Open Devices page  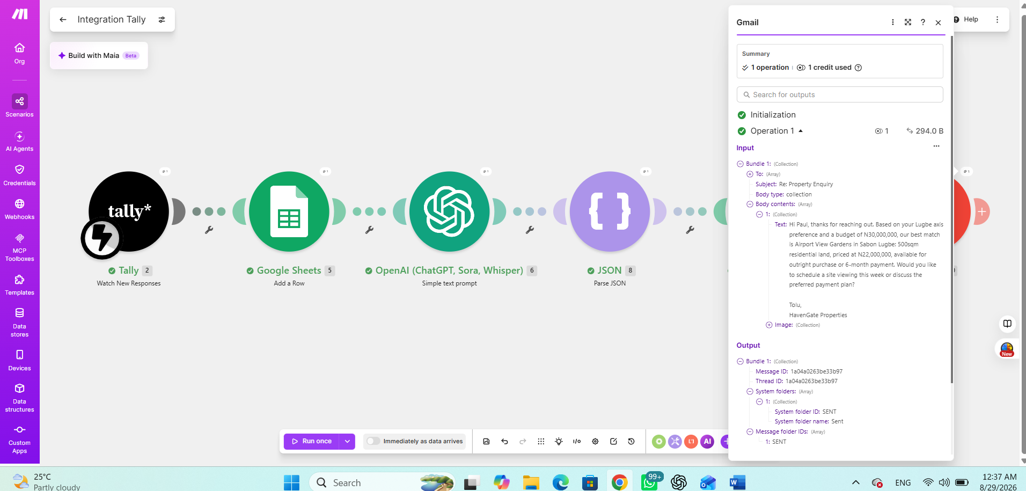coord(19,360)
